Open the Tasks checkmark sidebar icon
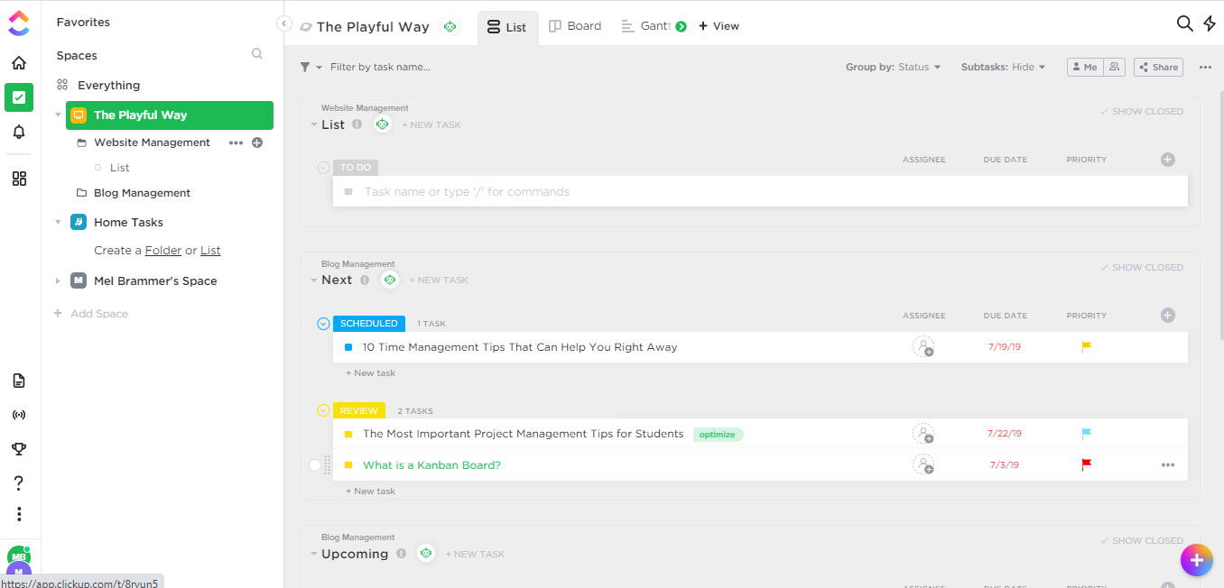 (x=19, y=97)
